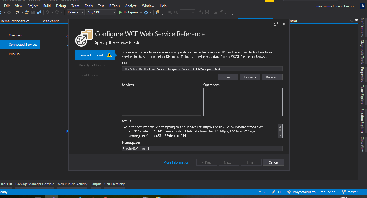Screen dimensions: 367x198
Task: Click the Navigate Forward toolbar arrow
Action: coord(9,12)
